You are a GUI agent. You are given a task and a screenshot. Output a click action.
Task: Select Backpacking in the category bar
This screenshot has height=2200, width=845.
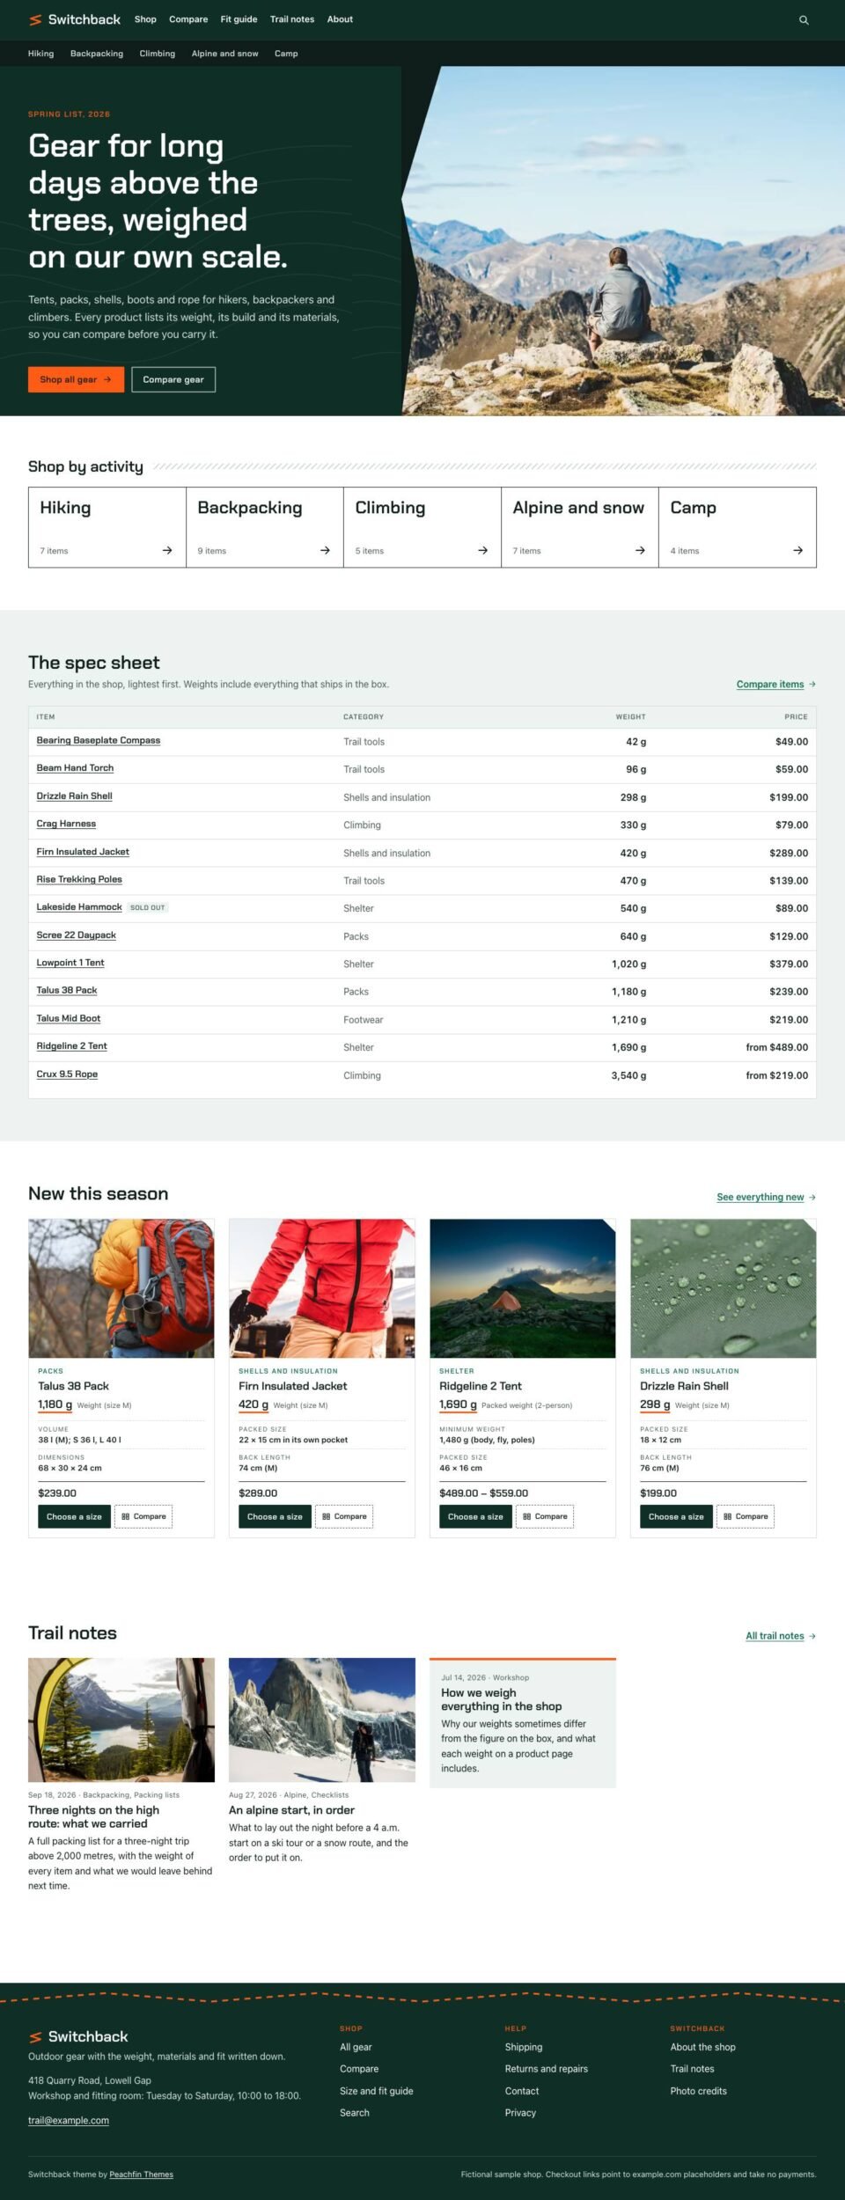(x=97, y=54)
